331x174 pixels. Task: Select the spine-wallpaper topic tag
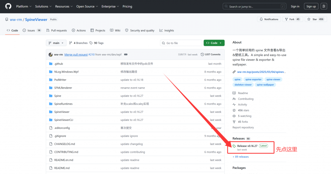click(x=265, y=84)
